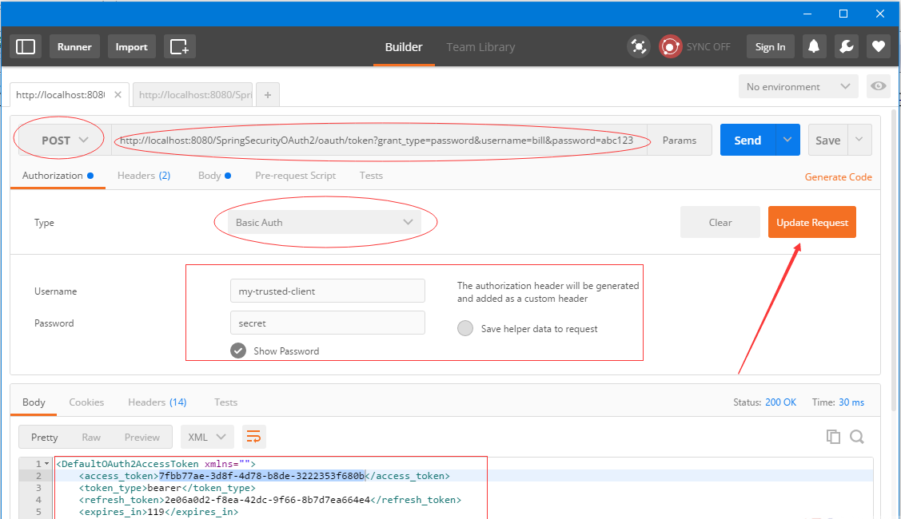Viewport: 901px width, 519px height.
Task: Copy response body with the copy icon
Action: tap(833, 437)
